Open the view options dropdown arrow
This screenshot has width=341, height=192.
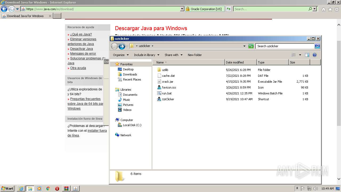300,55
